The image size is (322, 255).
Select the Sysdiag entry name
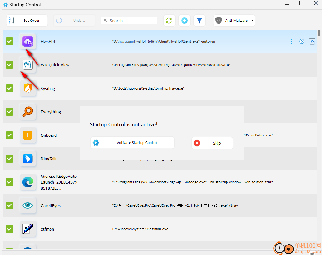point(48,88)
